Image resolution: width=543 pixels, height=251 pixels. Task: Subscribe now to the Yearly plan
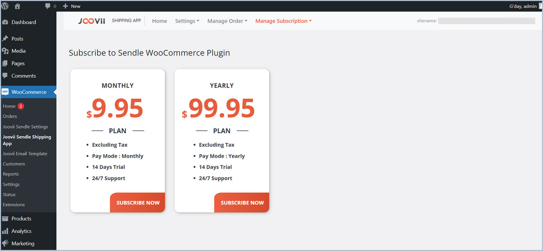coord(242,203)
